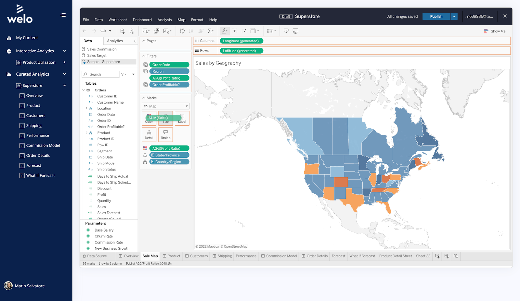Image resolution: width=520 pixels, height=301 pixels.
Task: Open the Publish dropdown arrow
Action: pyautogui.click(x=454, y=17)
